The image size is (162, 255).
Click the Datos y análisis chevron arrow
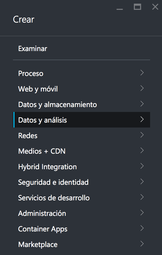pyautogui.click(x=142, y=119)
